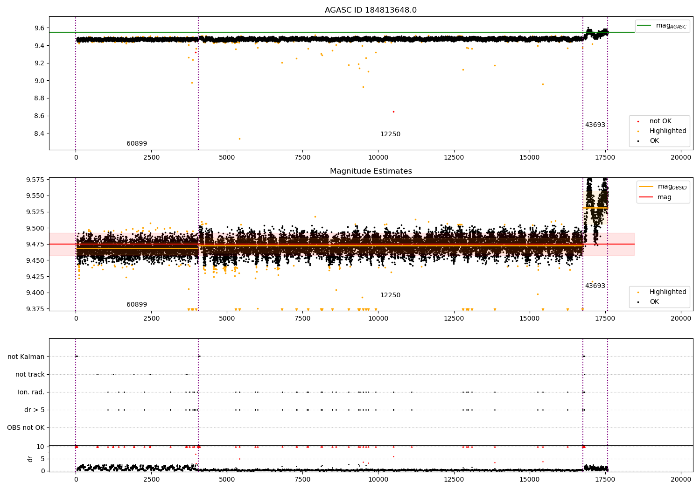Click the 9.525 y-tick label
This screenshot has height=490, width=700.
pos(36,212)
